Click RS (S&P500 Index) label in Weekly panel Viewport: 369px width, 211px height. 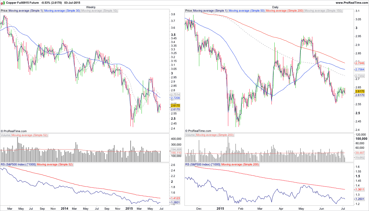pyautogui.click(x=18, y=164)
